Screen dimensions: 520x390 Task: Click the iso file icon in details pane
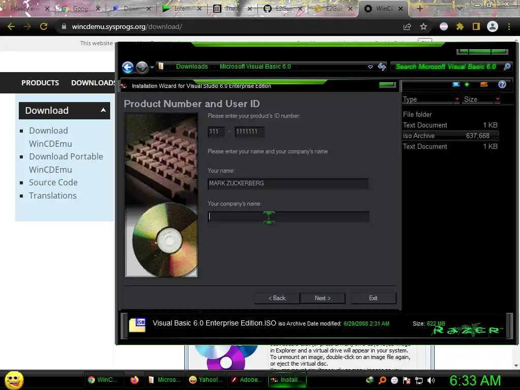click(137, 324)
